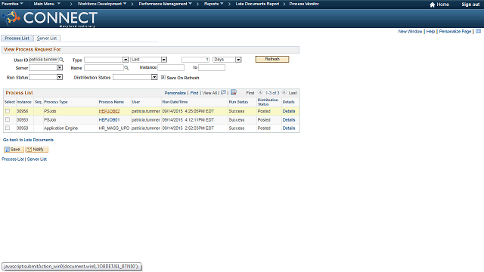Screen dimensions: 484x272
Task: Switch to the Server List tab
Action: [47, 39]
